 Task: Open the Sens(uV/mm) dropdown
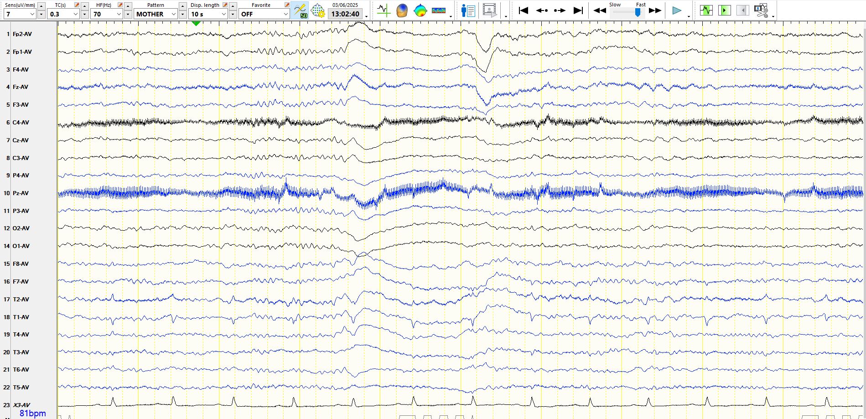(20, 14)
